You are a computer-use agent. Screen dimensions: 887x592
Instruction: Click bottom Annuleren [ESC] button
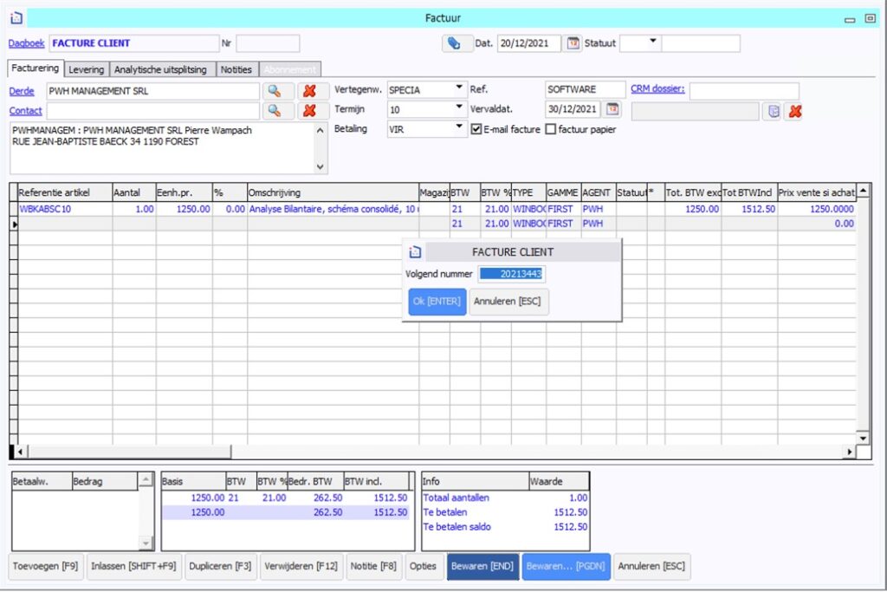[651, 567]
